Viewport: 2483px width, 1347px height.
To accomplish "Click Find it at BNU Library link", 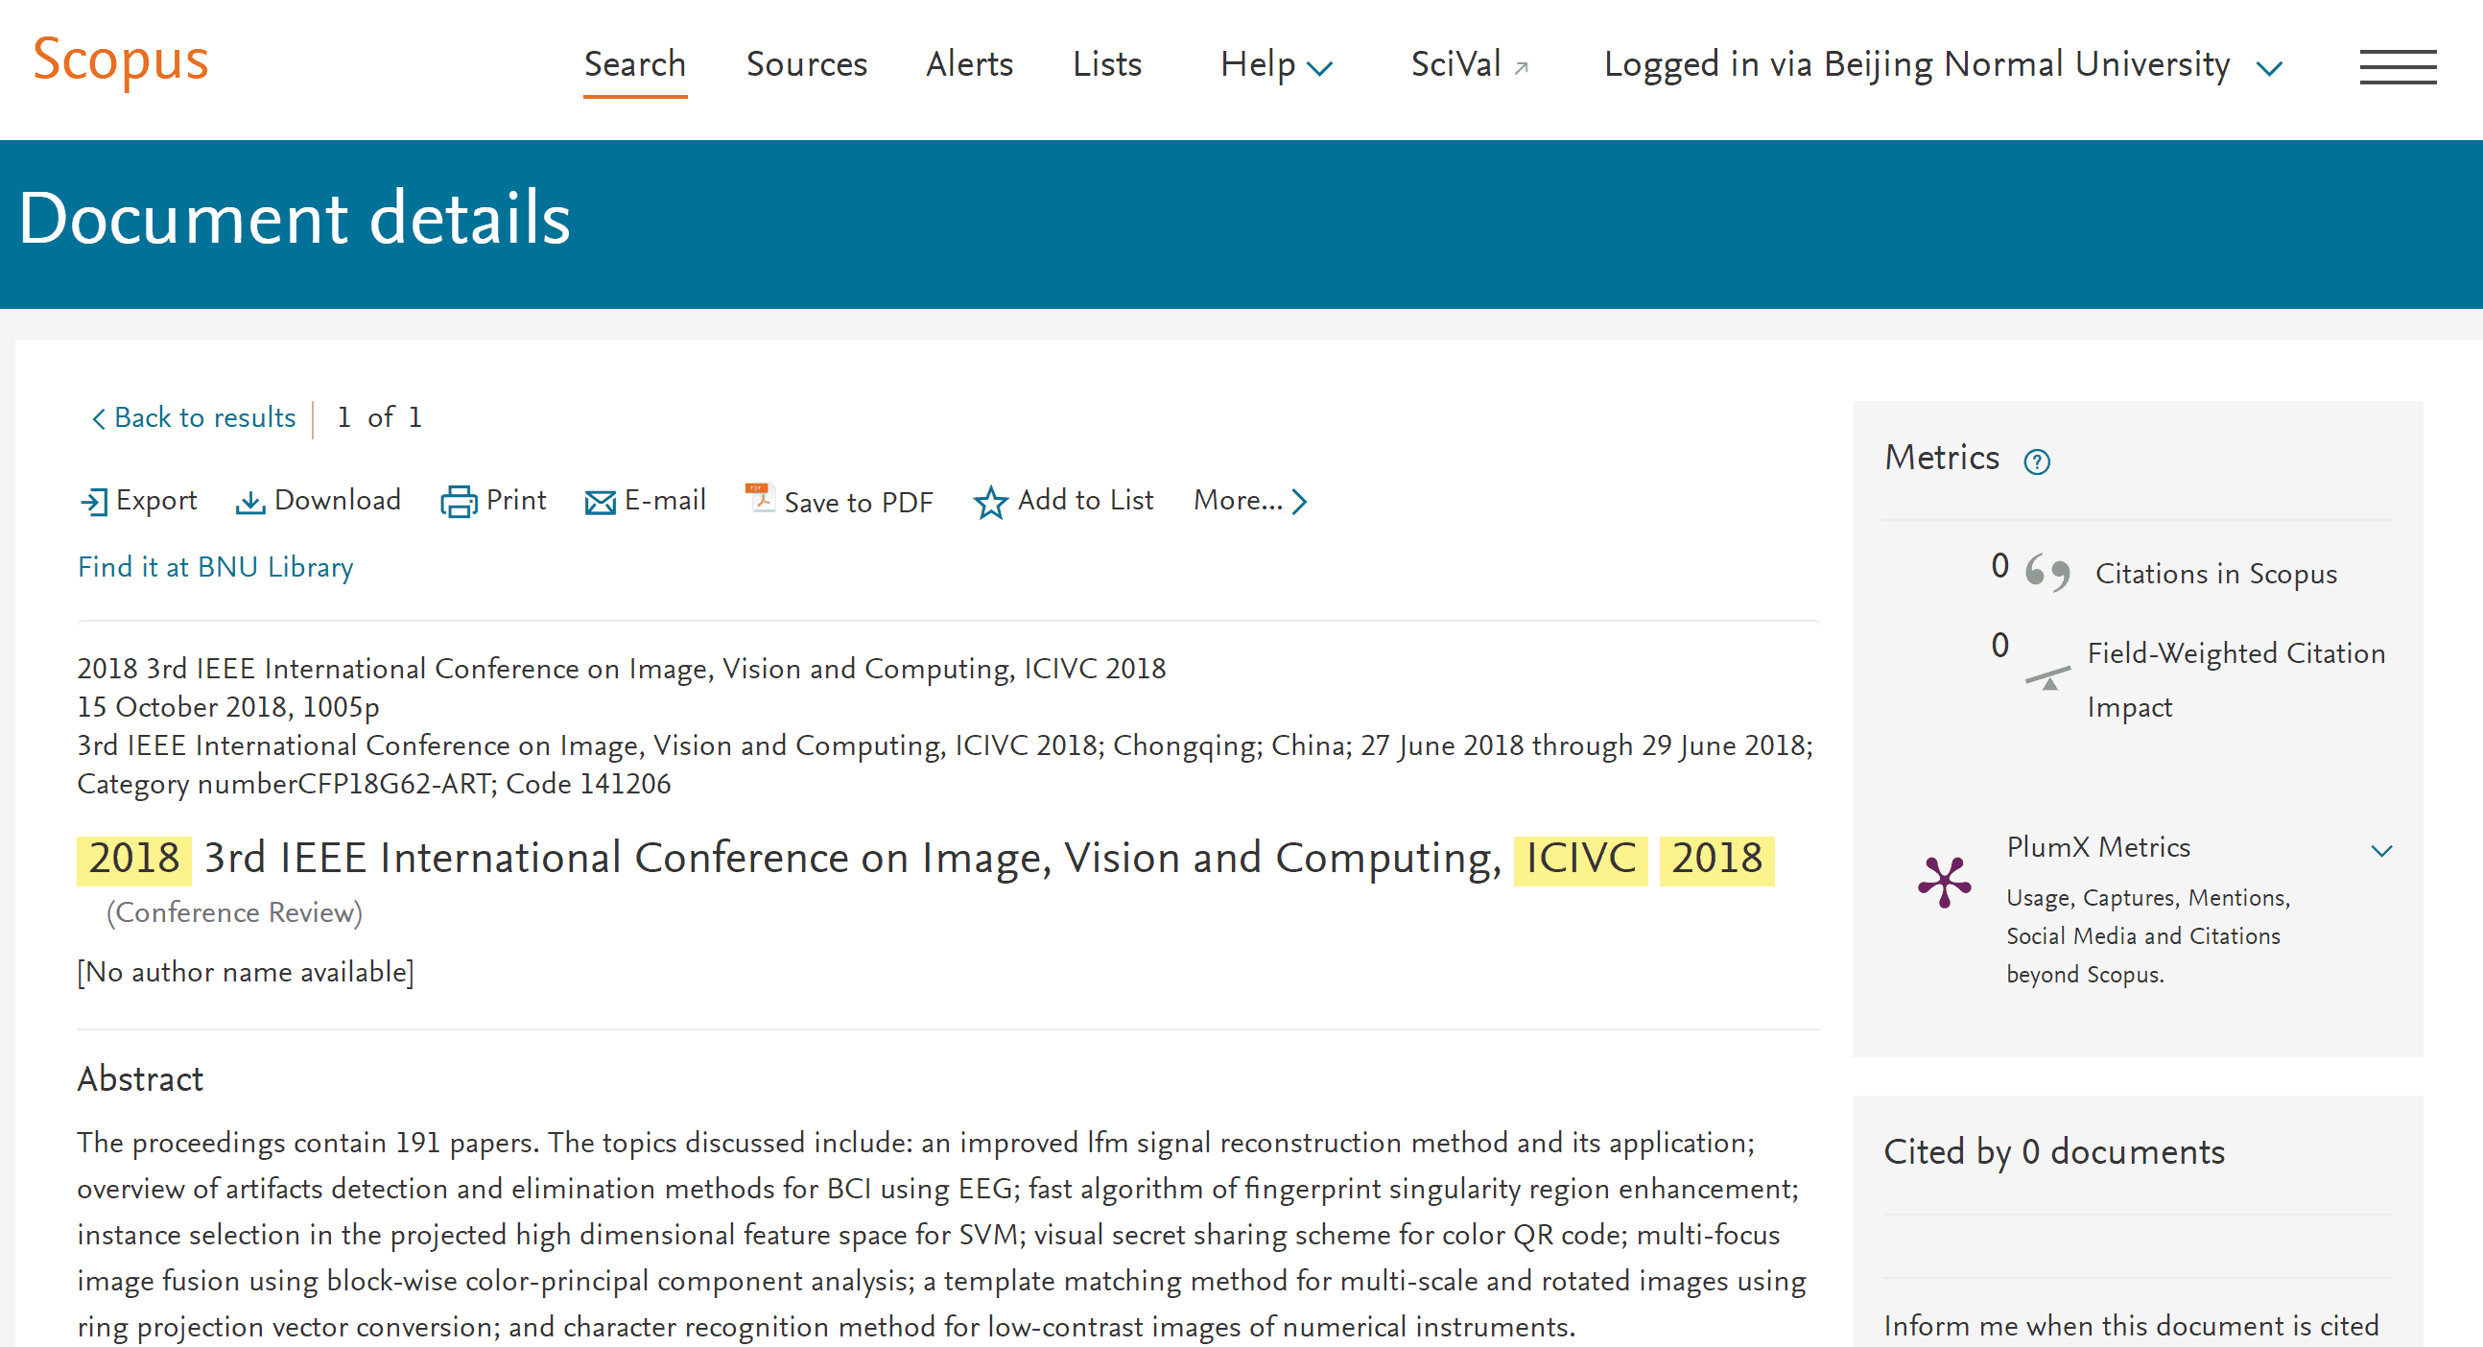I will pos(215,567).
